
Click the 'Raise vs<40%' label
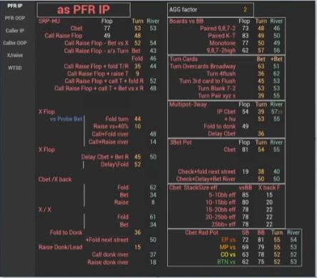click(x=111, y=126)
